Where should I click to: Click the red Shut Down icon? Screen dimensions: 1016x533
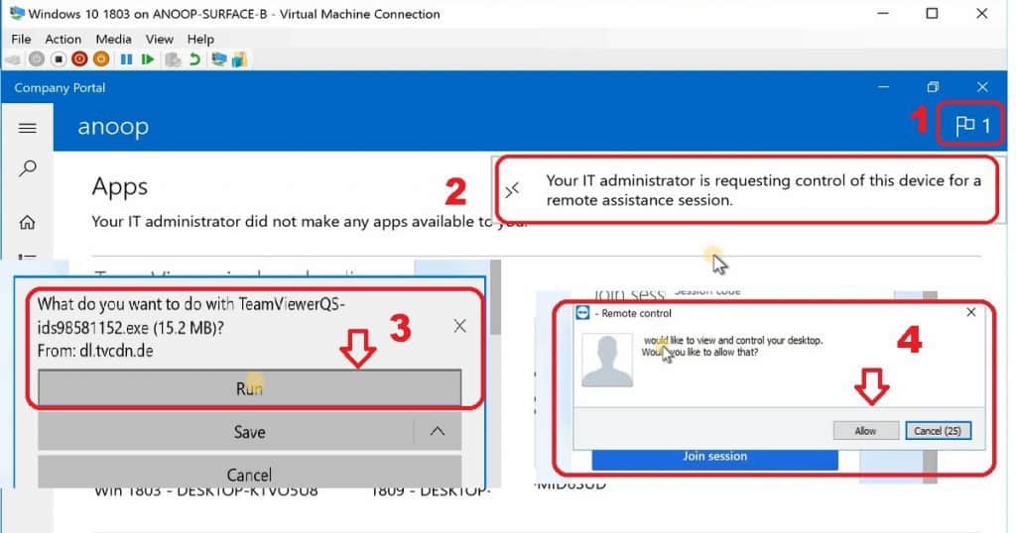pos(79,59)
